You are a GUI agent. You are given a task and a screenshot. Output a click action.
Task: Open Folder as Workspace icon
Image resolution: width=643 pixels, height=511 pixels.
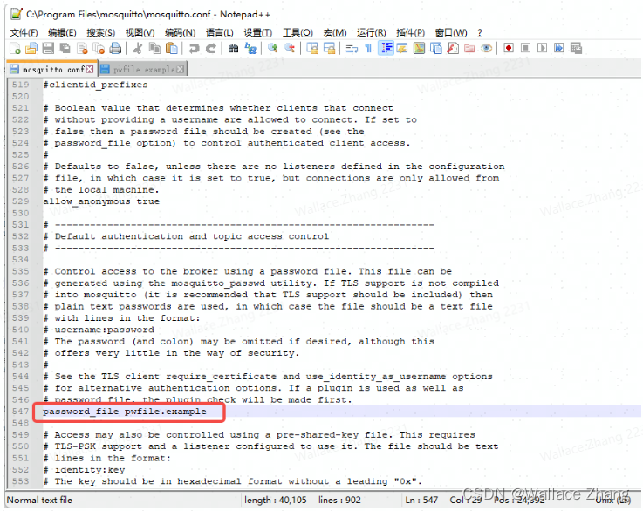click(x=469, y=48)
